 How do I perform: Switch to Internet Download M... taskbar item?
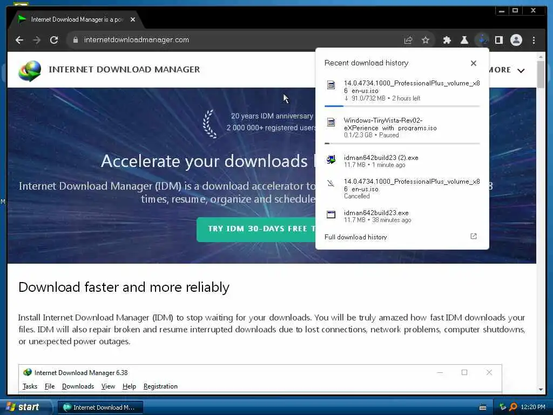100,407
